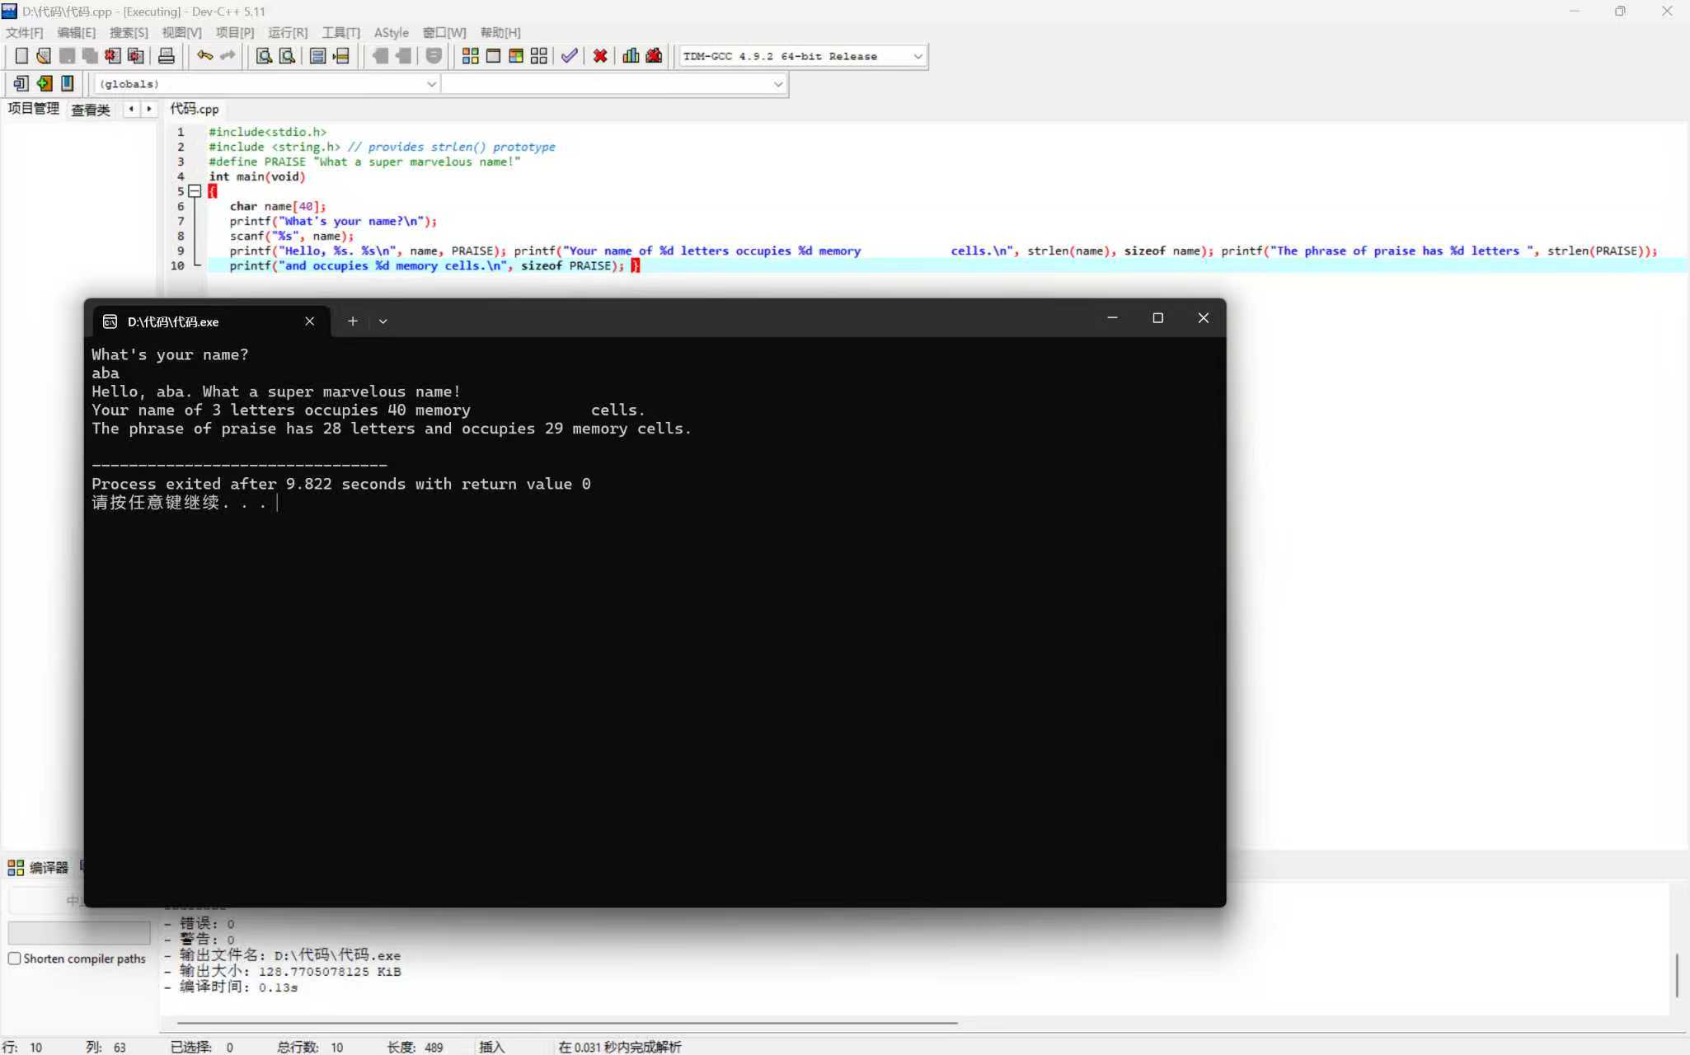Click the compiler log vertical scrollbar
This screenshot has height=1055, width=1690.
click(x=1677, y=974)
